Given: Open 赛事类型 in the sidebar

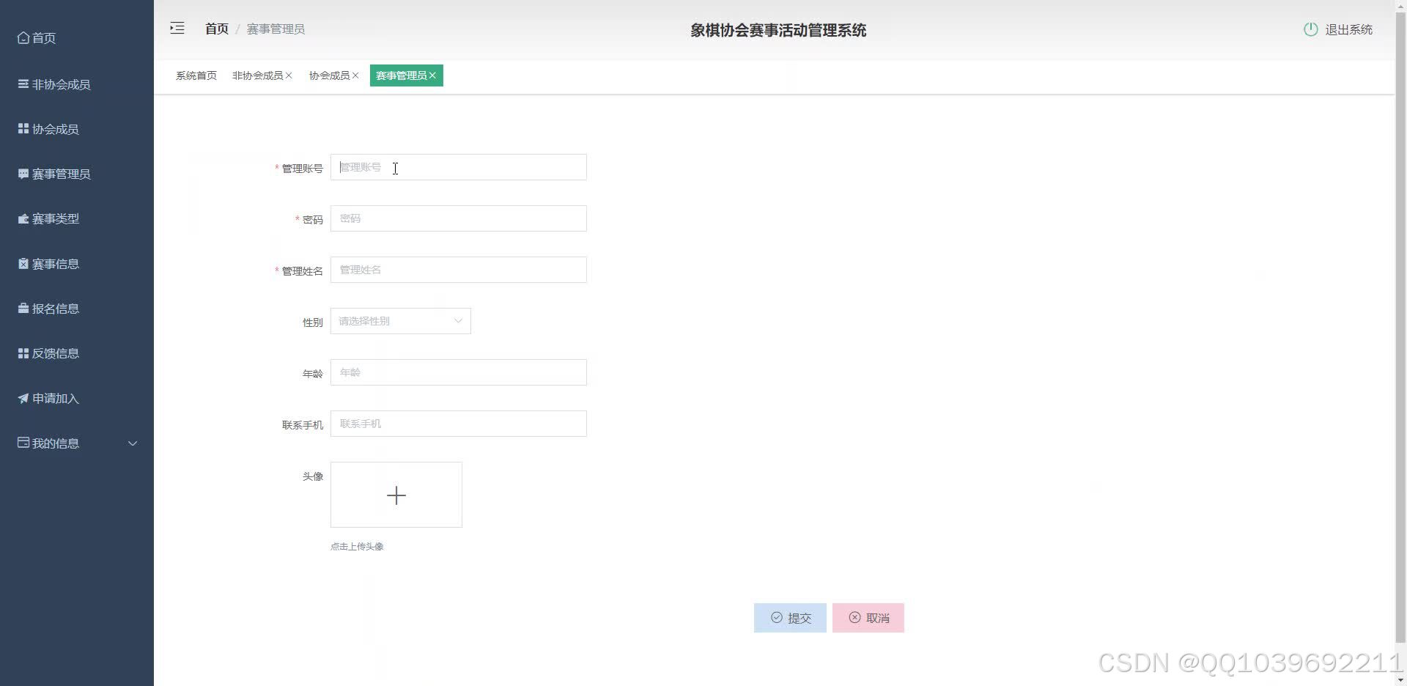Looking at the screenshot, I should click(77, 218).
